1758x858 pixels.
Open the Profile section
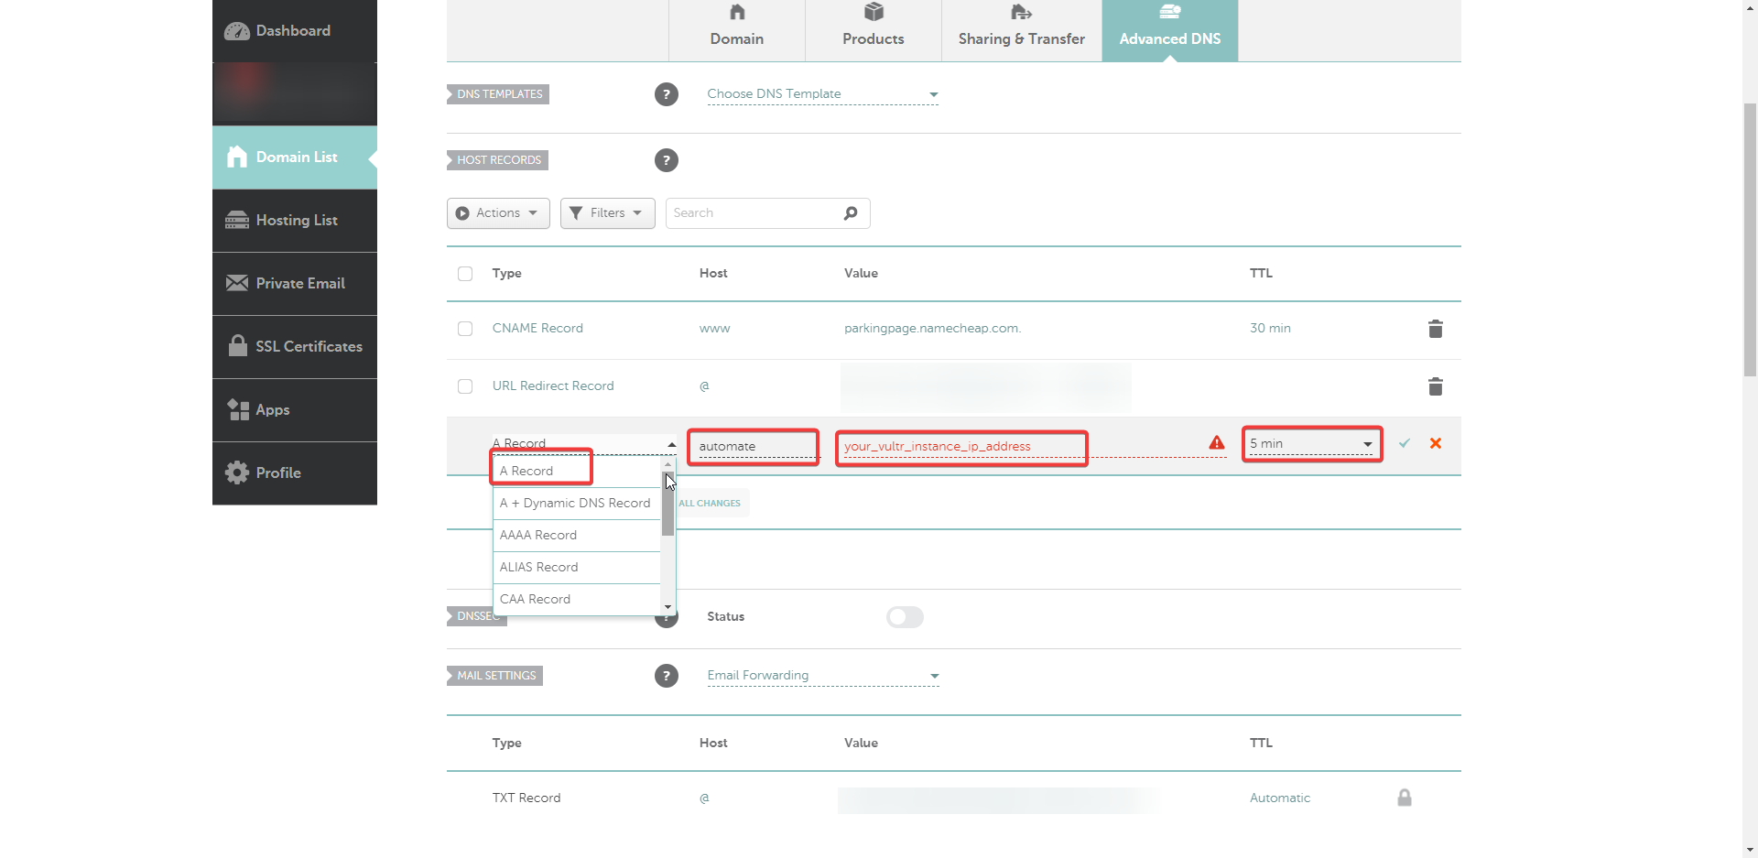click(x=295, y=473)
